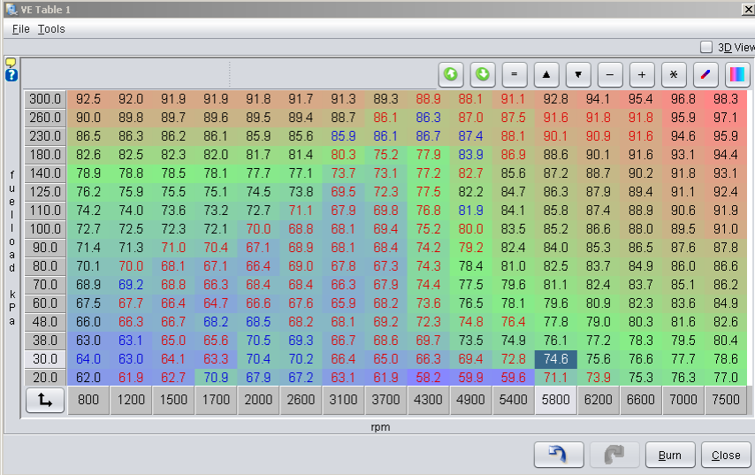This screenshot has width=755, height=475.
Task: Click the Close button
Action: tap(725, 455)
